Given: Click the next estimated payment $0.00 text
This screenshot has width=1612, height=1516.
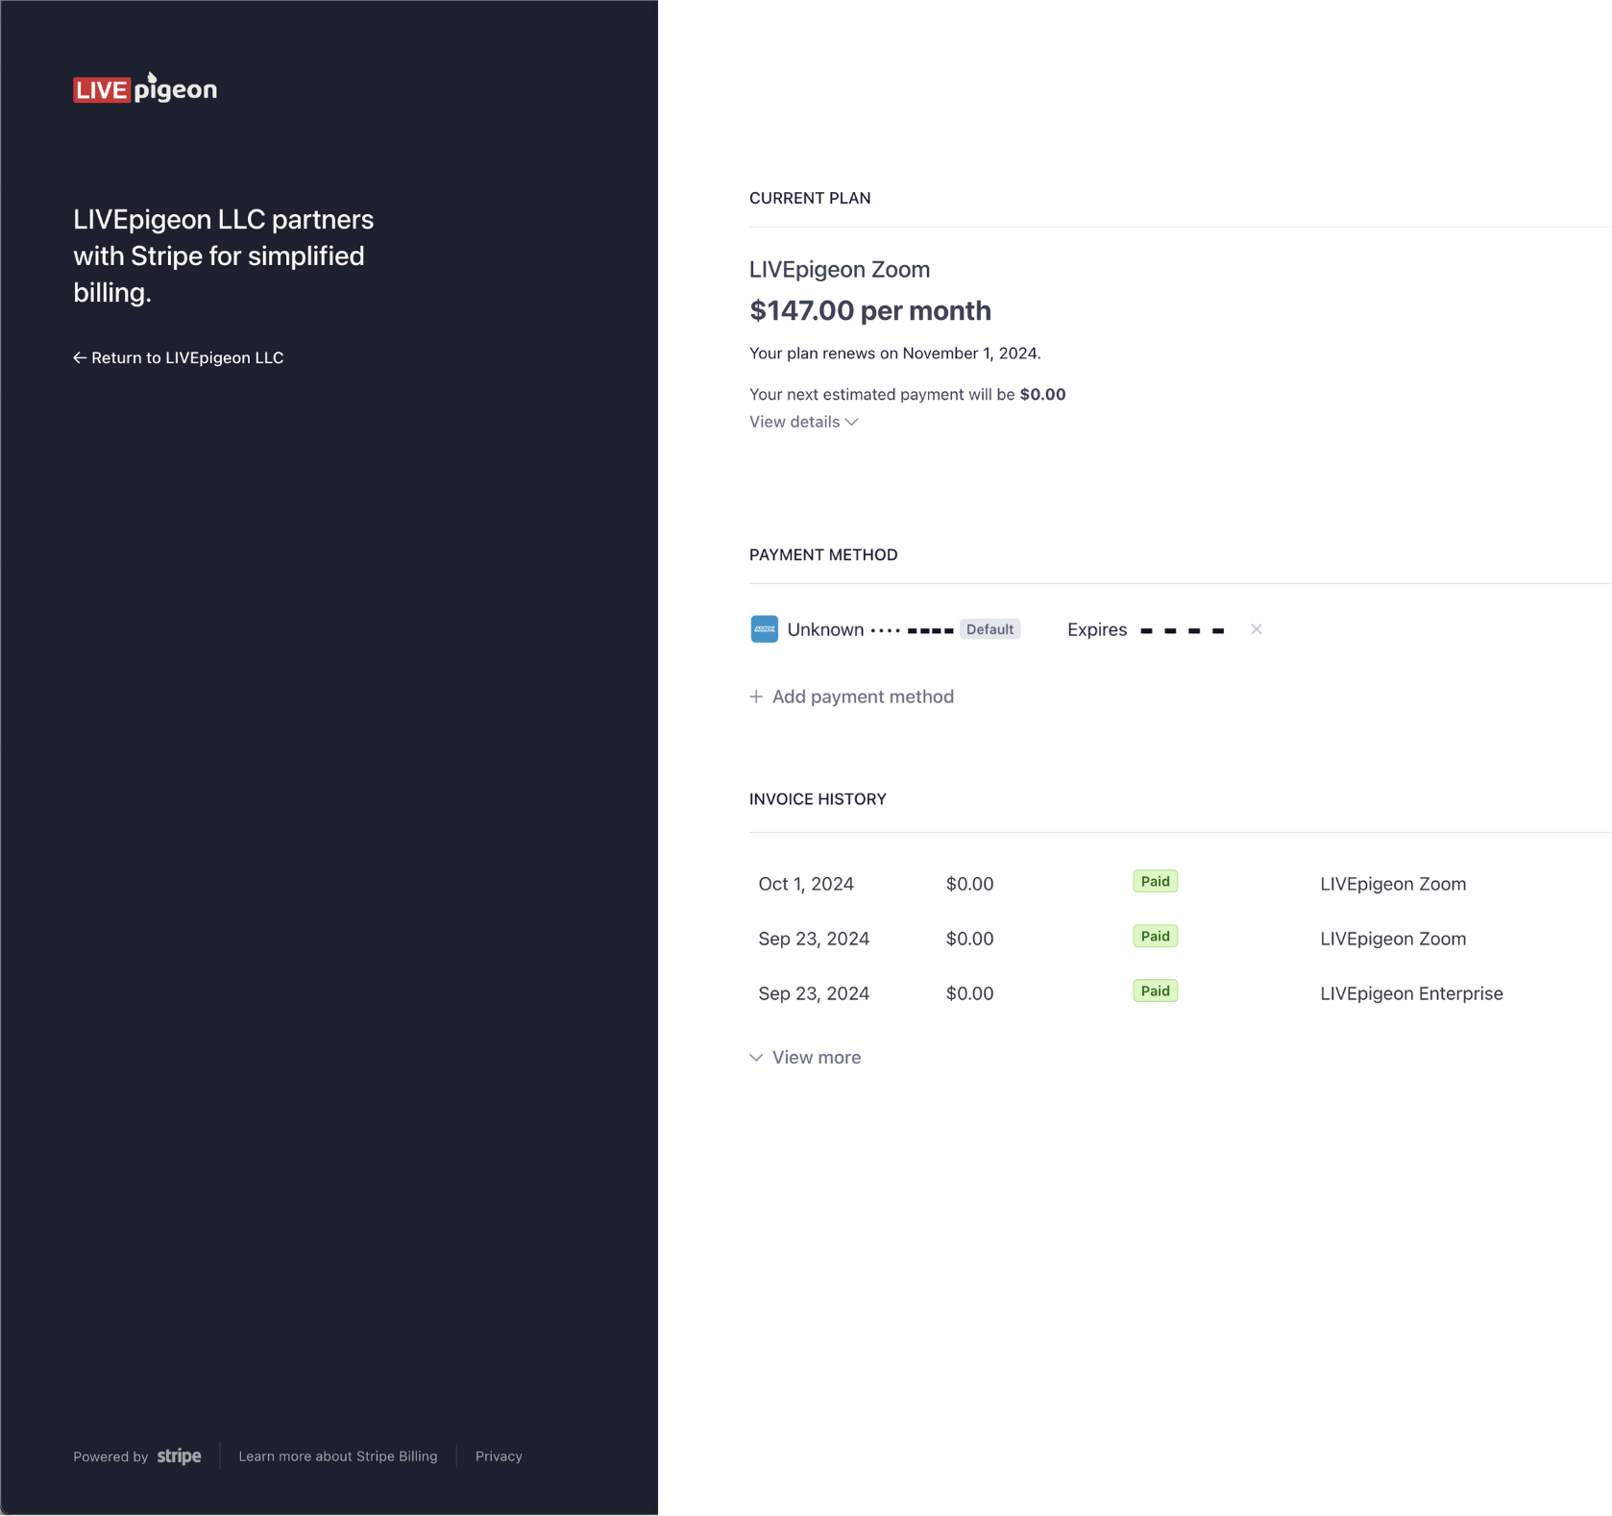Looking at the screenshot, I should click(908, 395).
